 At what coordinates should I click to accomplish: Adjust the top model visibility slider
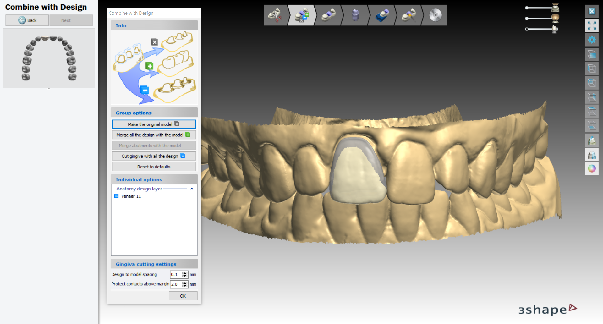point(542,8)
